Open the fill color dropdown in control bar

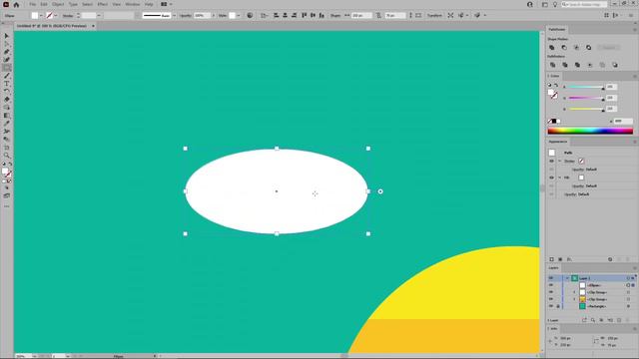(x=41, y=16)
